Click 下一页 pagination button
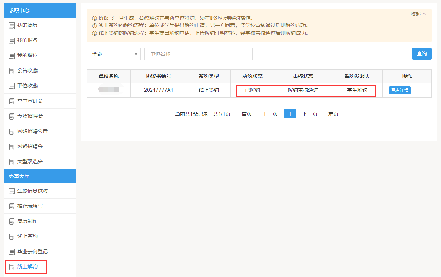The image size is (441, 277). coord(310,114)
